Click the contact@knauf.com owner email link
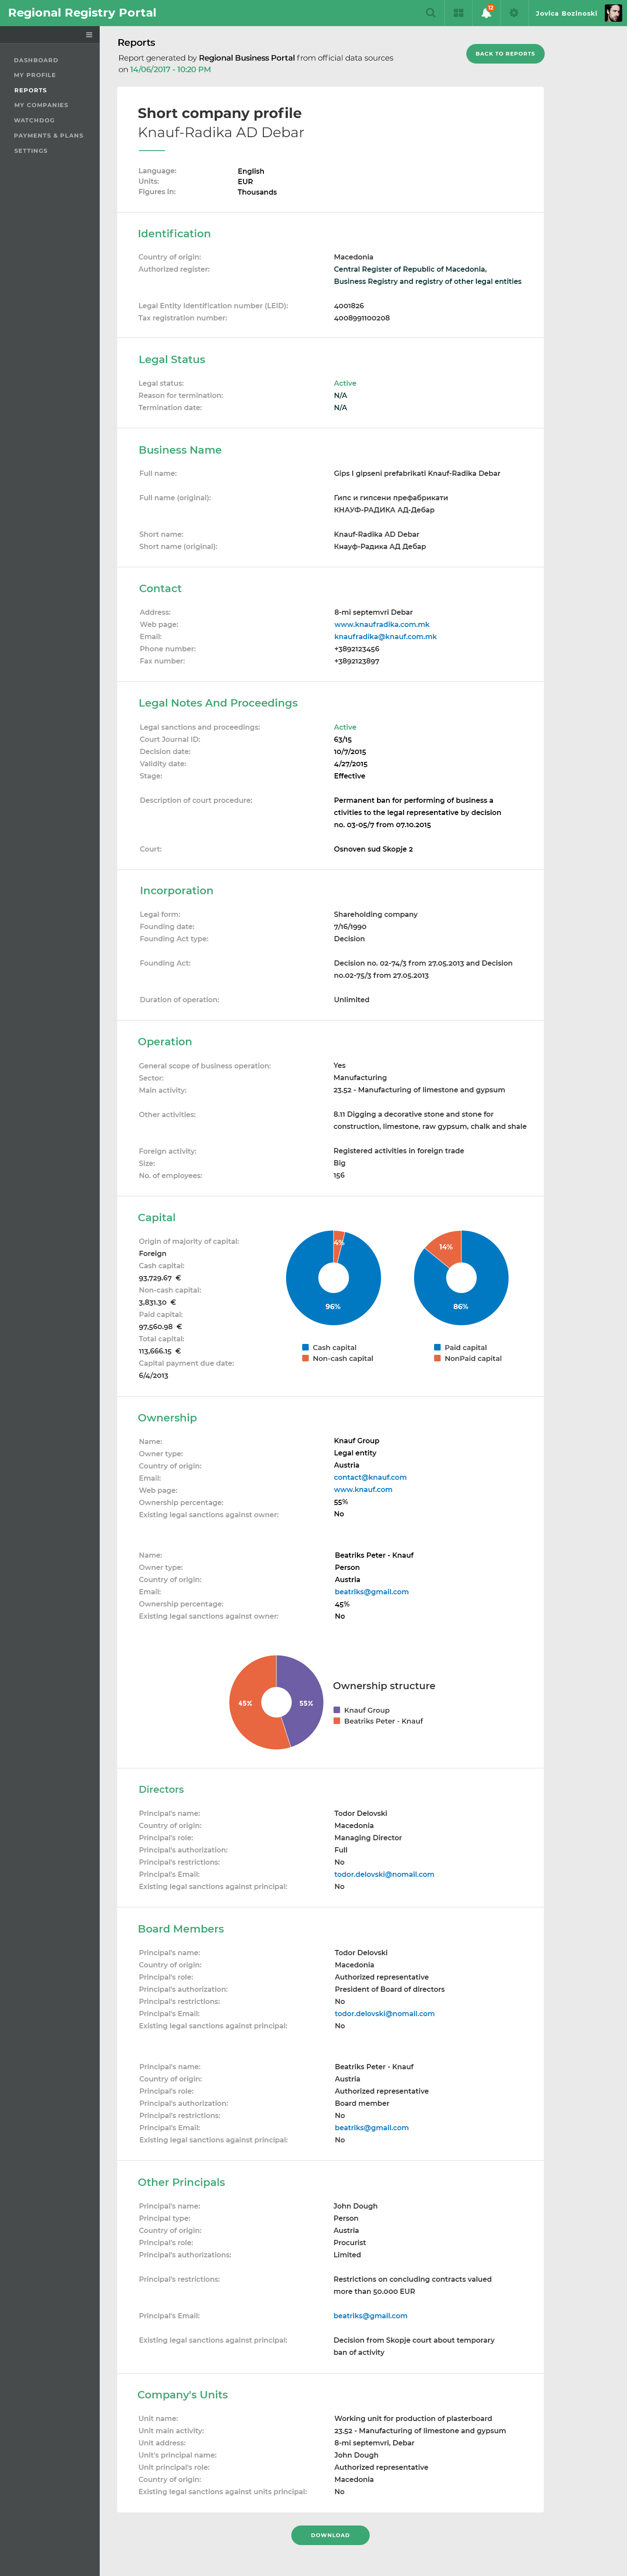This screenshot has height=2576, width=627. pyautogui.click(x=370, y=1477)
